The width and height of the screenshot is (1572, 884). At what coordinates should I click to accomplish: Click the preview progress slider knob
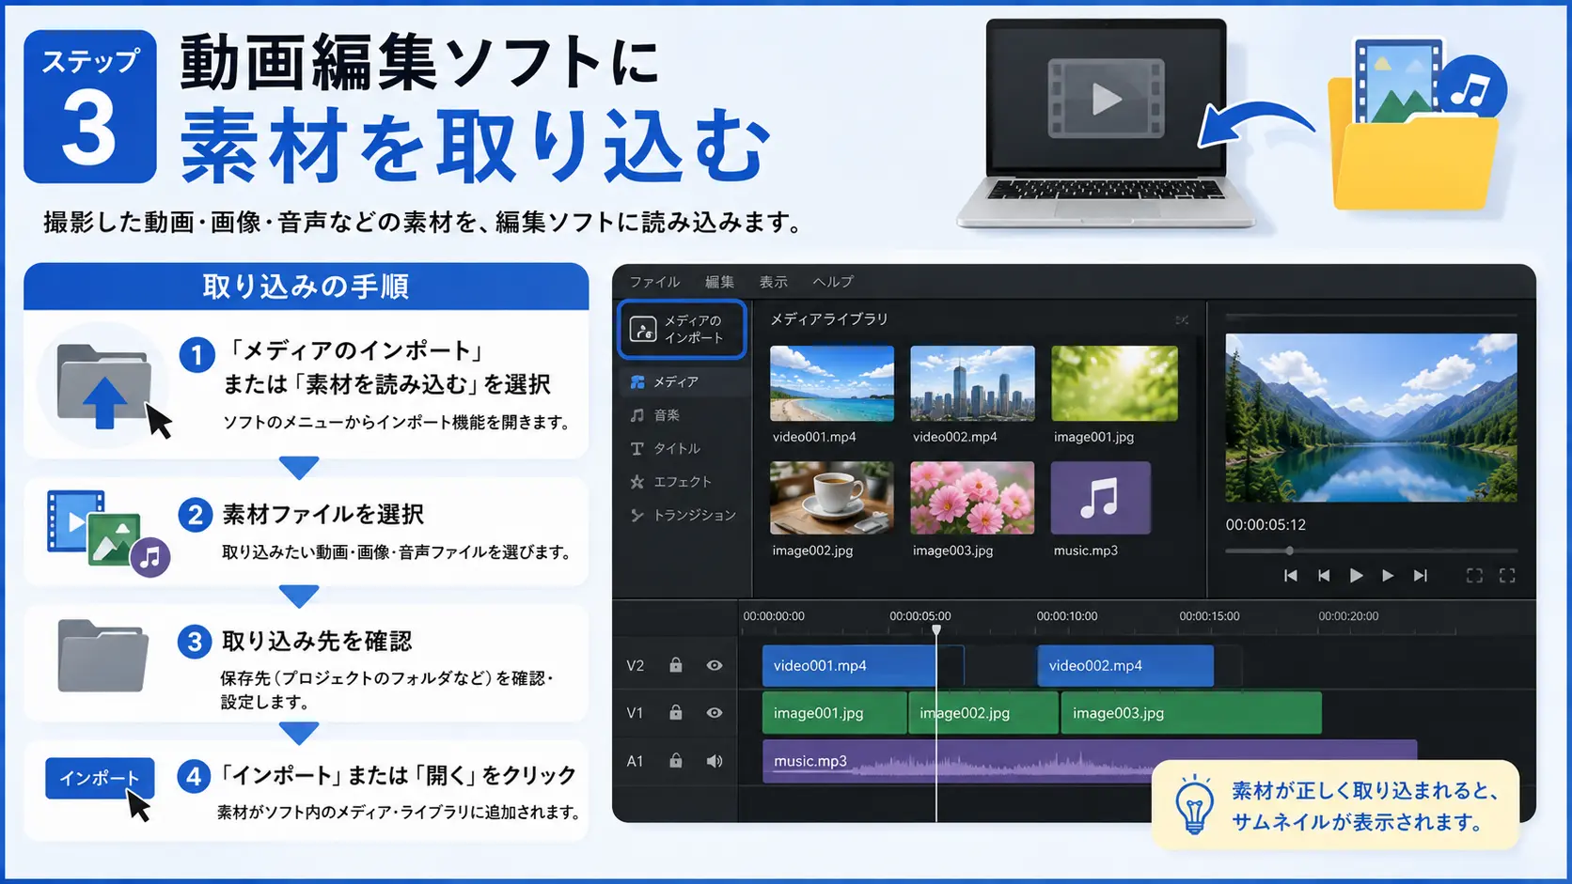1289,551
